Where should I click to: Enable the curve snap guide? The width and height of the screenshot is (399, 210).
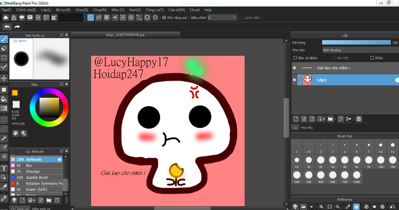tap(139, 18)
